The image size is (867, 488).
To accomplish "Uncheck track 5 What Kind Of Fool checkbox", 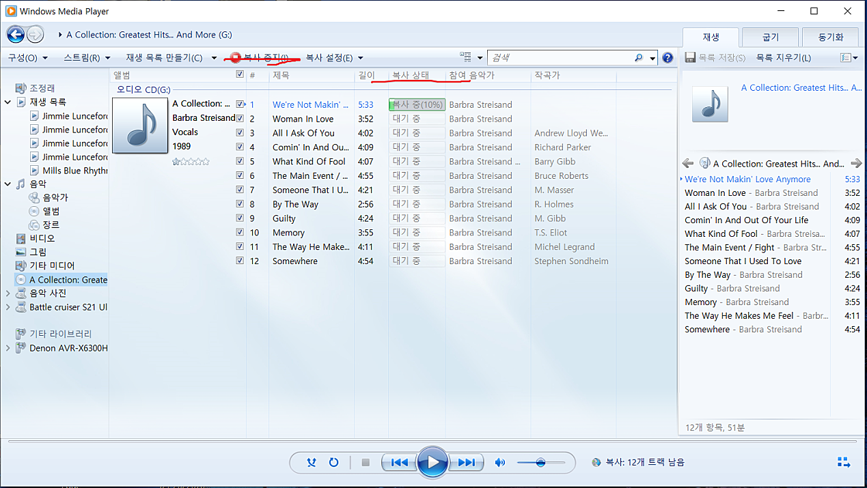I will tap(240, 162).
